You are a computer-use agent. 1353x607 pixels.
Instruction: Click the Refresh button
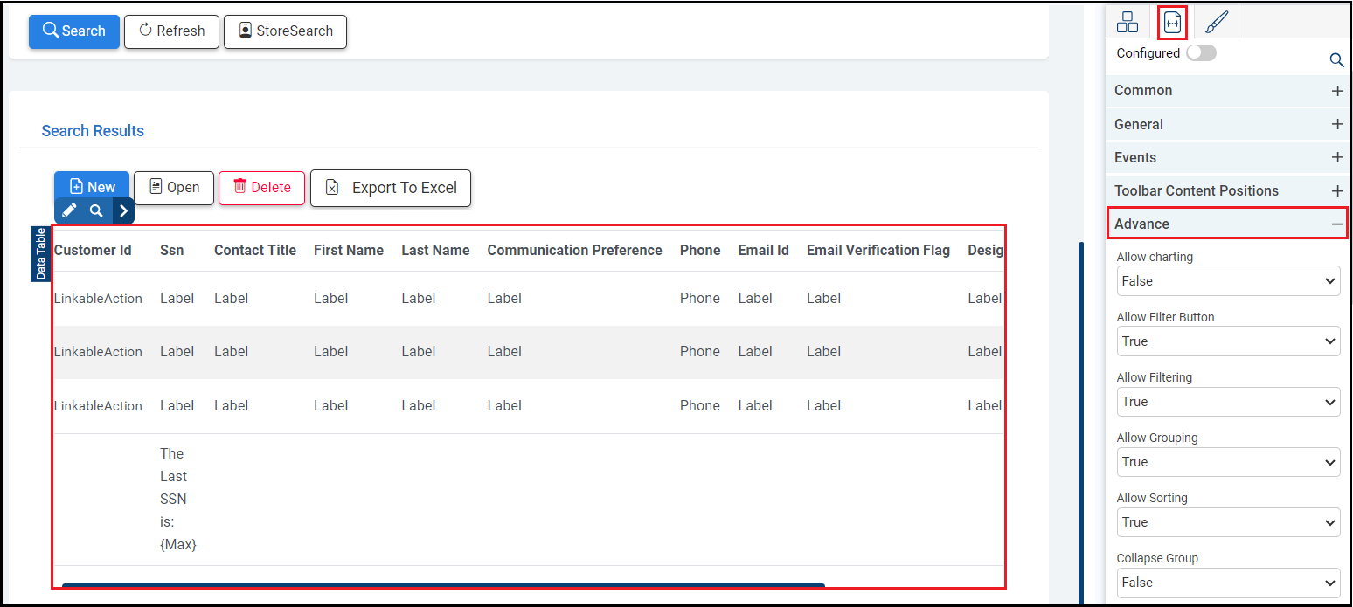171,31
